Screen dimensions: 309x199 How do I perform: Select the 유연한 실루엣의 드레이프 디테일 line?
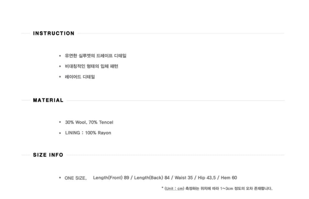96,56
